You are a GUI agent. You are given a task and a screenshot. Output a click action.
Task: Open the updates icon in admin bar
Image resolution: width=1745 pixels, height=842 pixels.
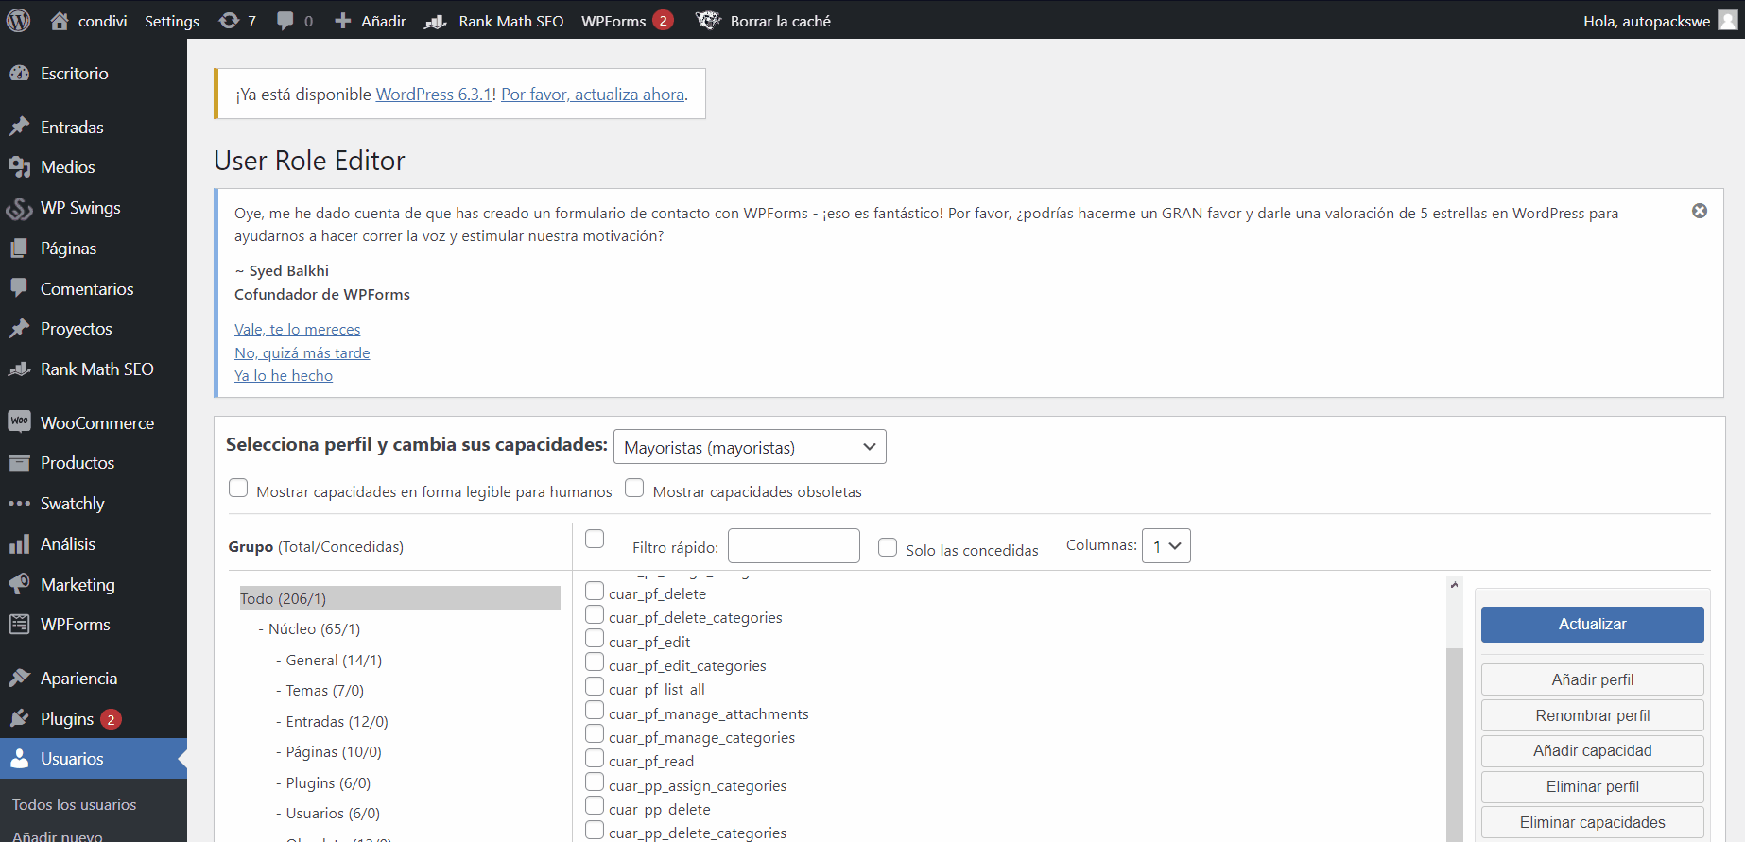coord(229,21)
